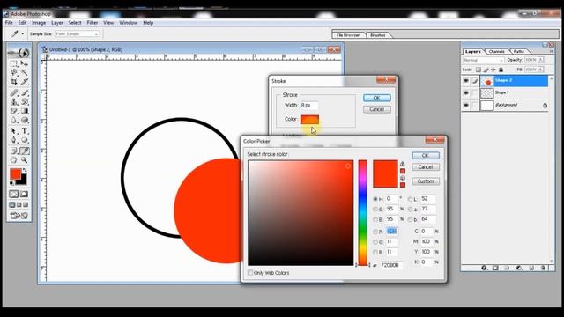The width and height of the screenshot is (564, 317).
Task: Open the File Browser tab
Action: tap(348, 35)
